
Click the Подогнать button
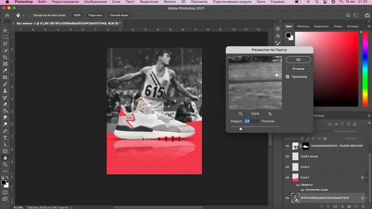click(x=95, y=16)
